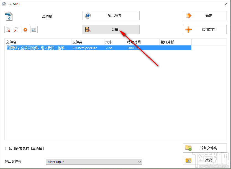Play the selected file with orange play icon
The width and height of the screenshot is (231, 169).
[x=25, y=30]
